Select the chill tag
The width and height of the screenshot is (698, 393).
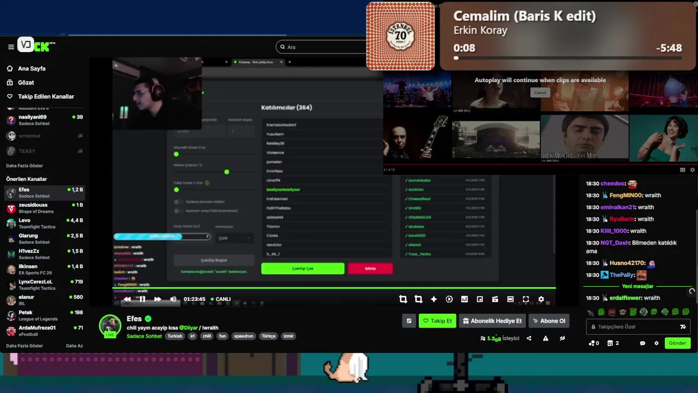[207, 336]
